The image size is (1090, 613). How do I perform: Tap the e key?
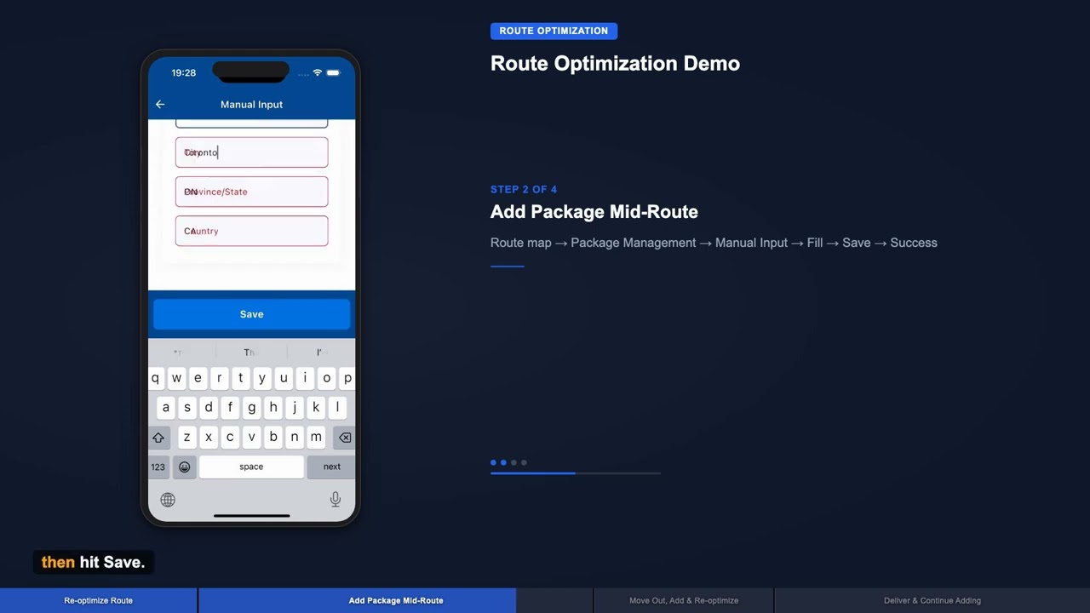click(198, 378)
